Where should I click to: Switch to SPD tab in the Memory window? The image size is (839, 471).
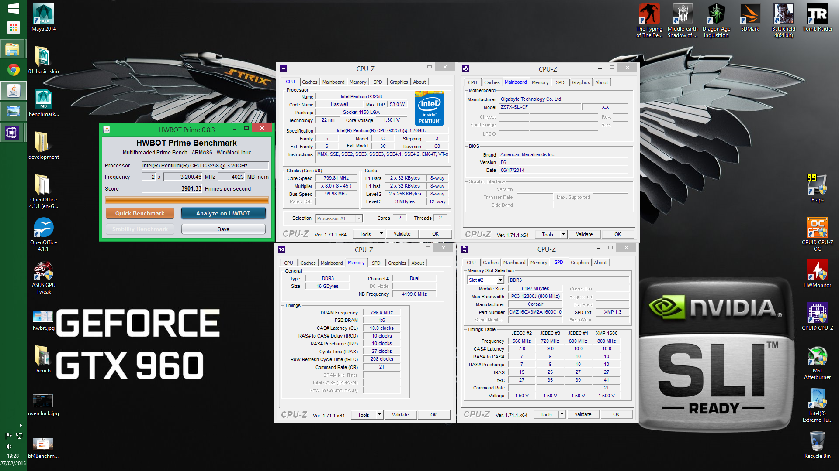tap(376, 263)
